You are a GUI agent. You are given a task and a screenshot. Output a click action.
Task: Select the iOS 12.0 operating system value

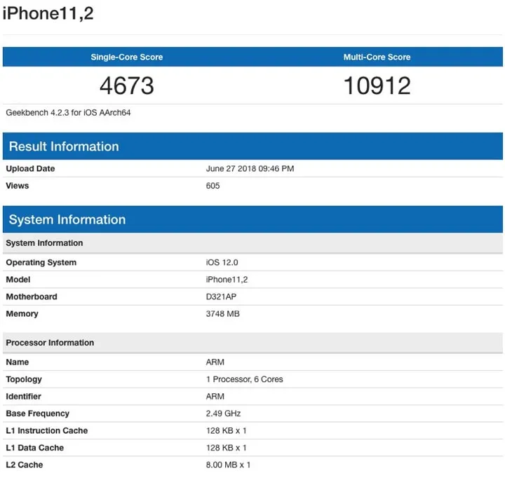(x=223, y=263)
